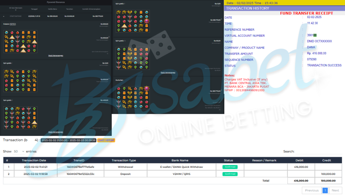345x196 pixels.
Task: Open the Putaran slot grid thumbnail
Action: click(x=20, y=41)
